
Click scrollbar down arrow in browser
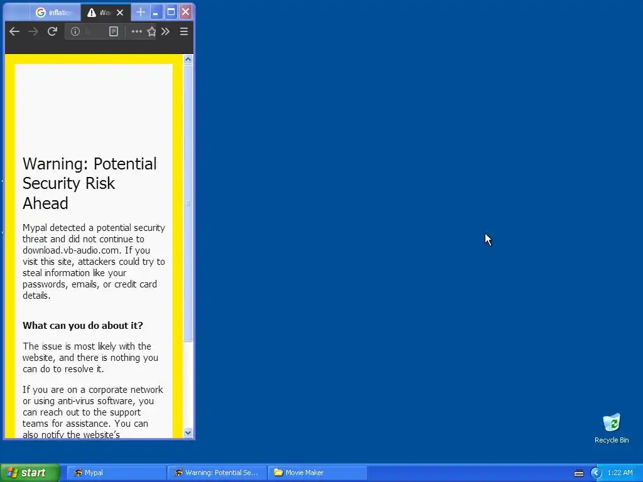point(188,433)
